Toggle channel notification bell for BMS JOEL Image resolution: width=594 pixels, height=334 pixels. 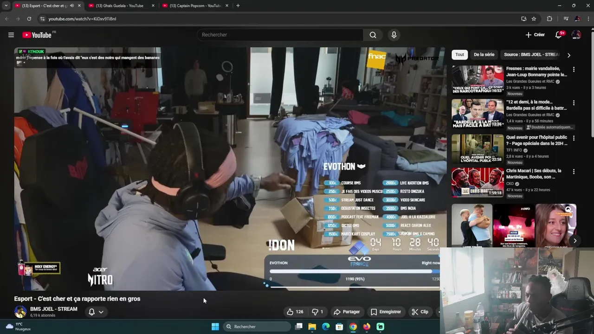click(92, 312)
